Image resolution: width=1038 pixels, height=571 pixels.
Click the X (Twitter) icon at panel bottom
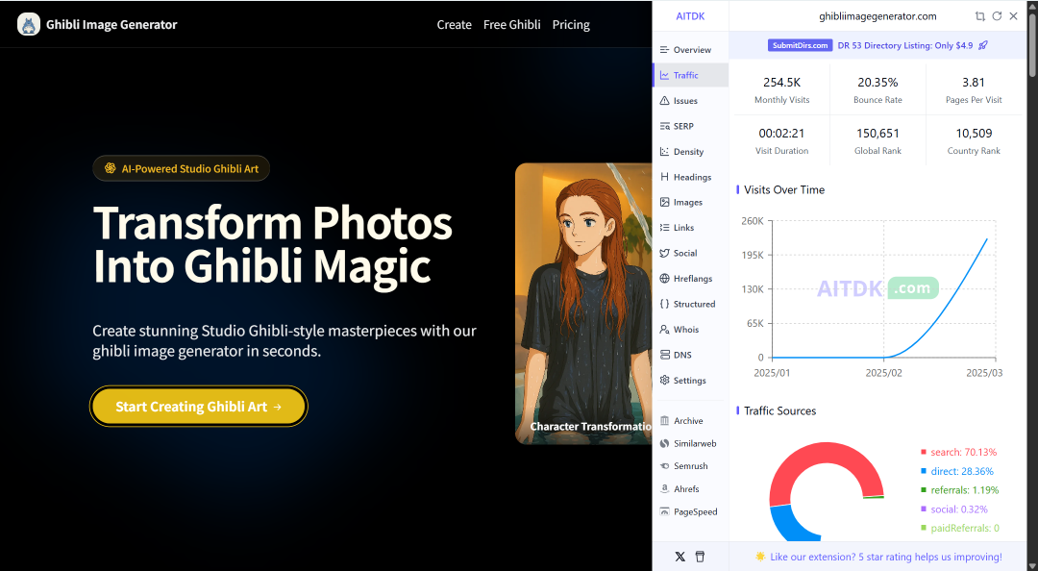(x=680, y=557)
